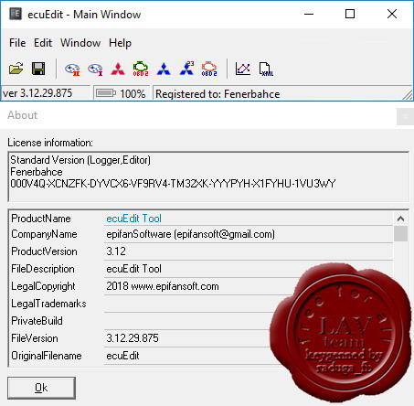Image resolution: width=414 pixels, height=406 pixels.
Task: Click 'Standard Version (Logger,Editor)' text
Action: 80,160
